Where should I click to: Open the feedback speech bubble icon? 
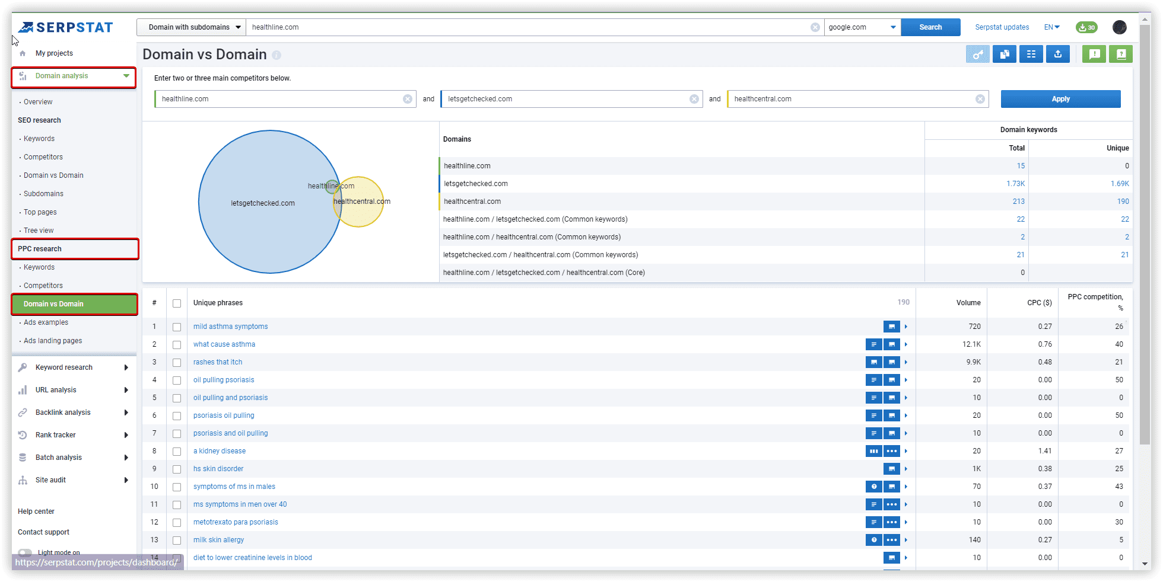[1094, 54]
